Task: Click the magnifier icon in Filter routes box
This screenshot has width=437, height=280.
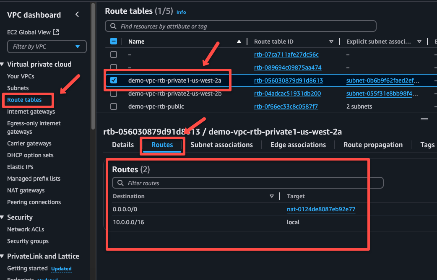Action: (x=120, y=183)
